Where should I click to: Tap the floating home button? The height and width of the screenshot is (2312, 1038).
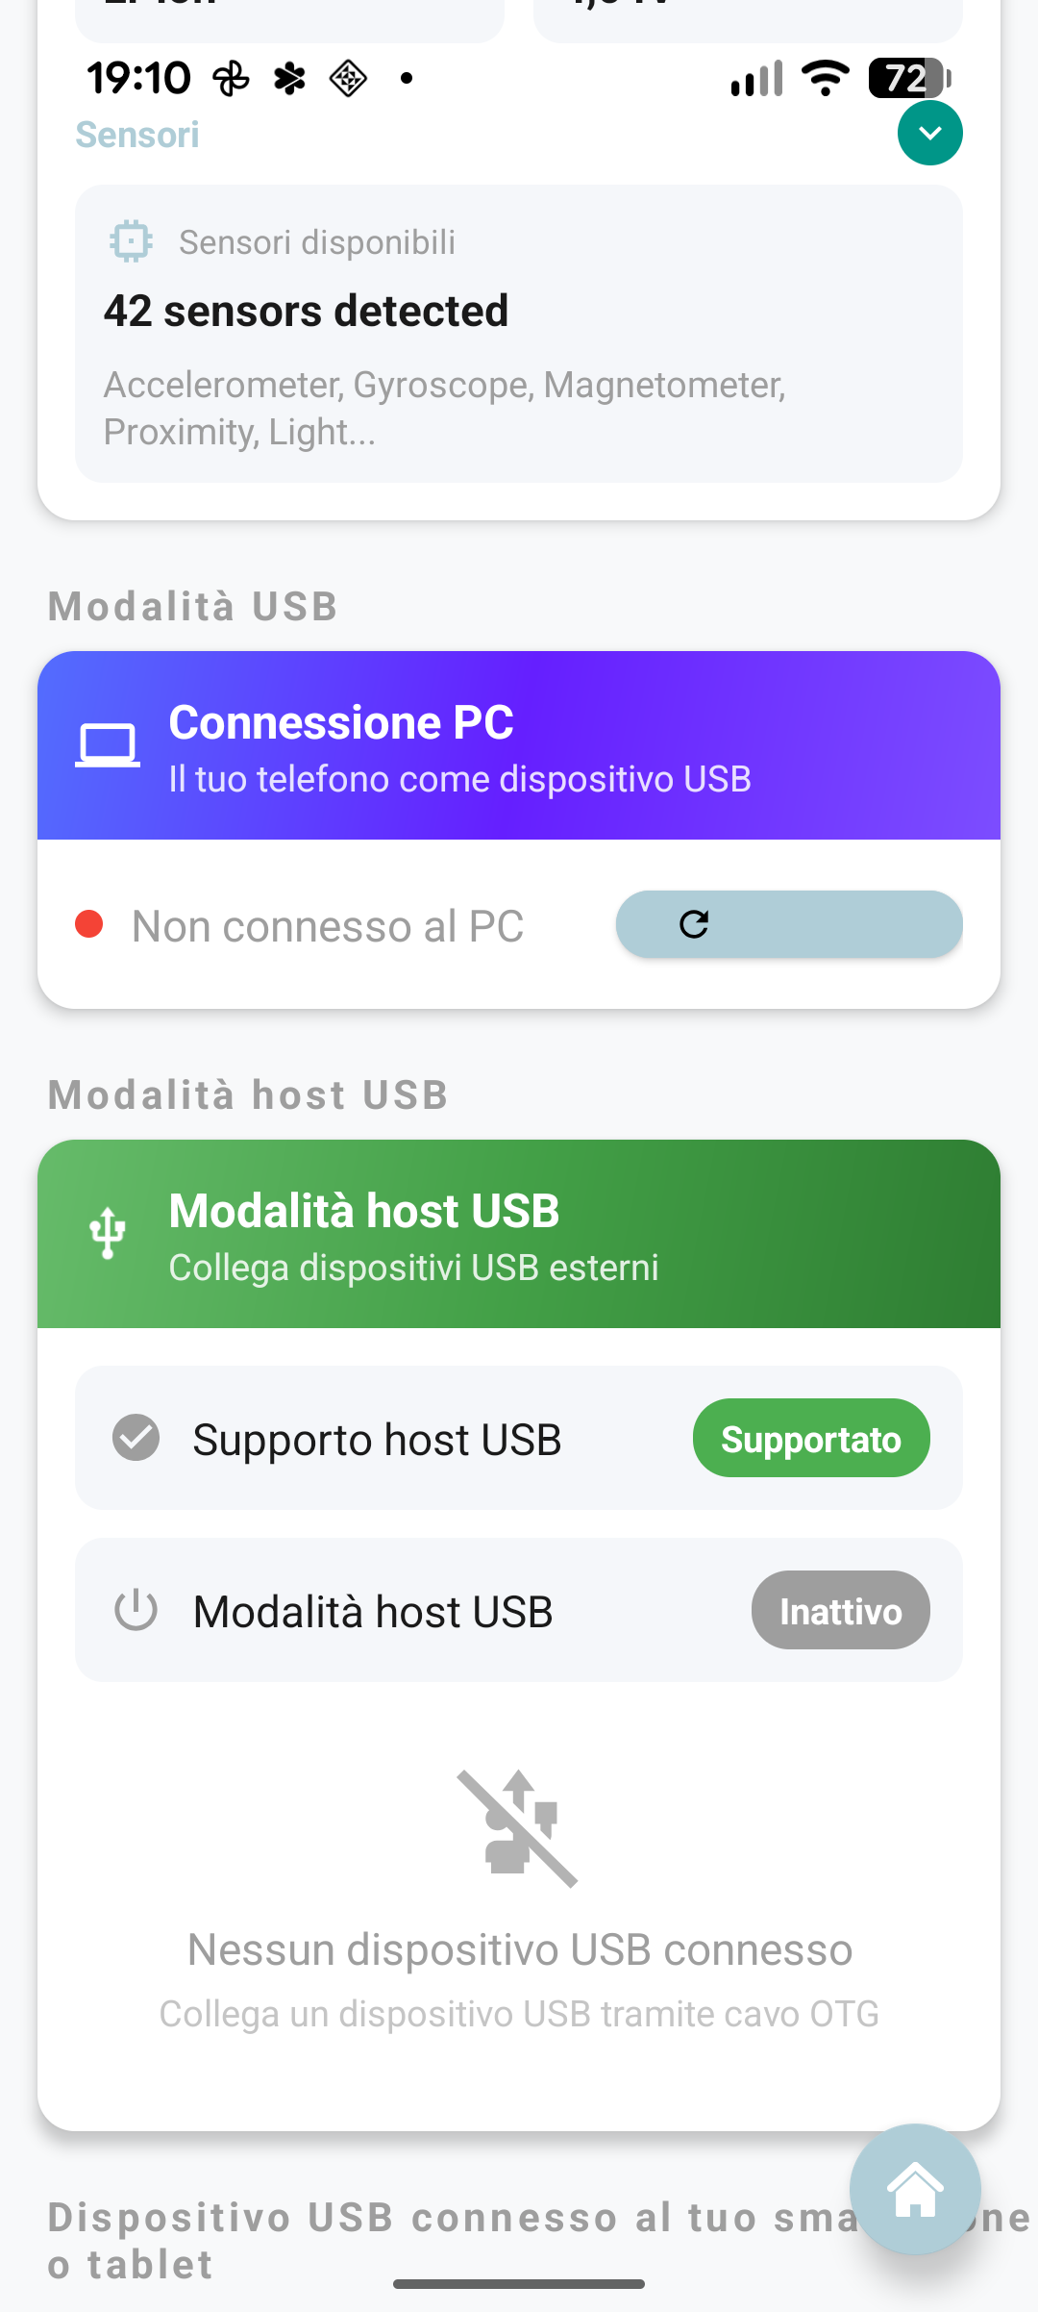(x=915, y=2189)
